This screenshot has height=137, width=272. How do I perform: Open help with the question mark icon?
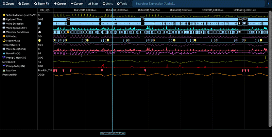tap(268, 3)
